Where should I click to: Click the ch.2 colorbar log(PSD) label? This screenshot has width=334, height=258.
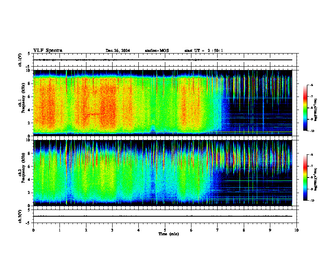pos(316,179)
